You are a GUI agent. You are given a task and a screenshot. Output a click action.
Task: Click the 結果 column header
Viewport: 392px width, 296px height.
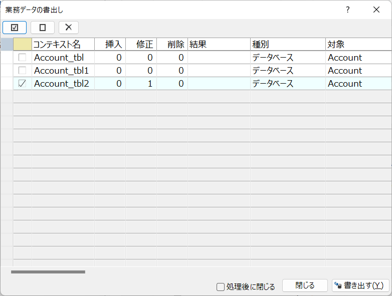coord(219,44)
